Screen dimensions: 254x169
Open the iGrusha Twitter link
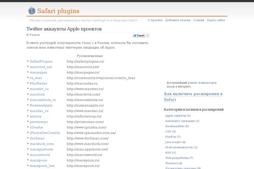tap(36, 128)
